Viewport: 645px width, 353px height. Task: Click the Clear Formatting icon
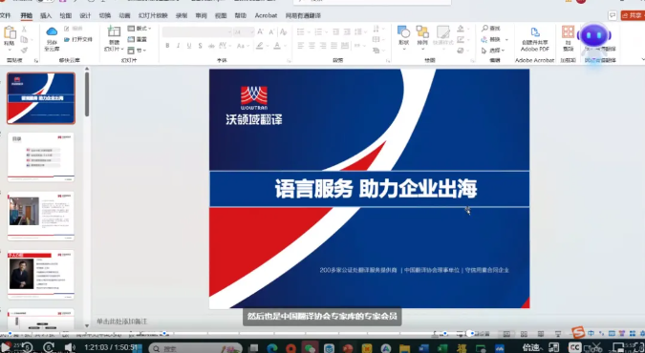pyautogui.click(x=284, y=32)
